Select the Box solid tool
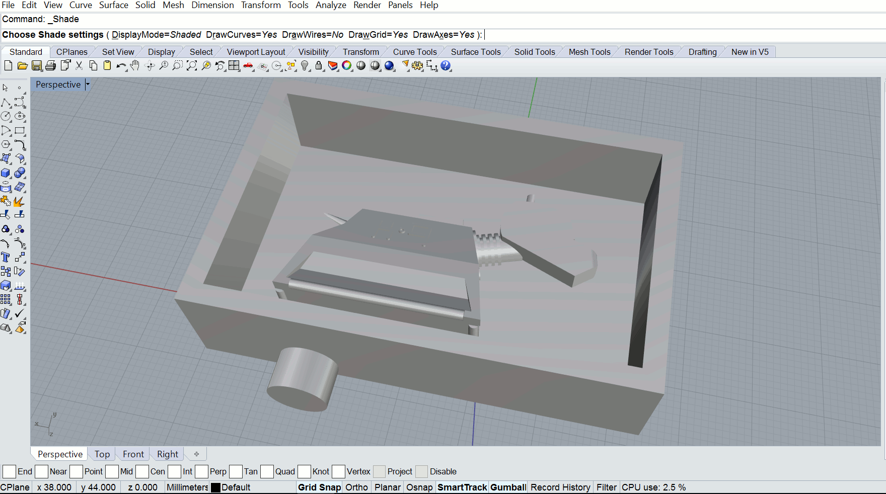Screen dimensions: 886x494 [6, 173]
